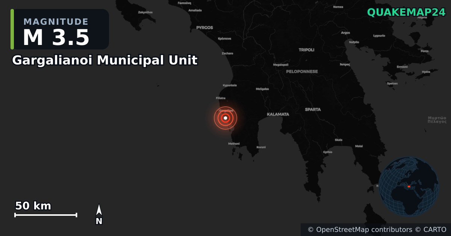Click the Hydra island label
451x236 pixels.
pos(426,72)
